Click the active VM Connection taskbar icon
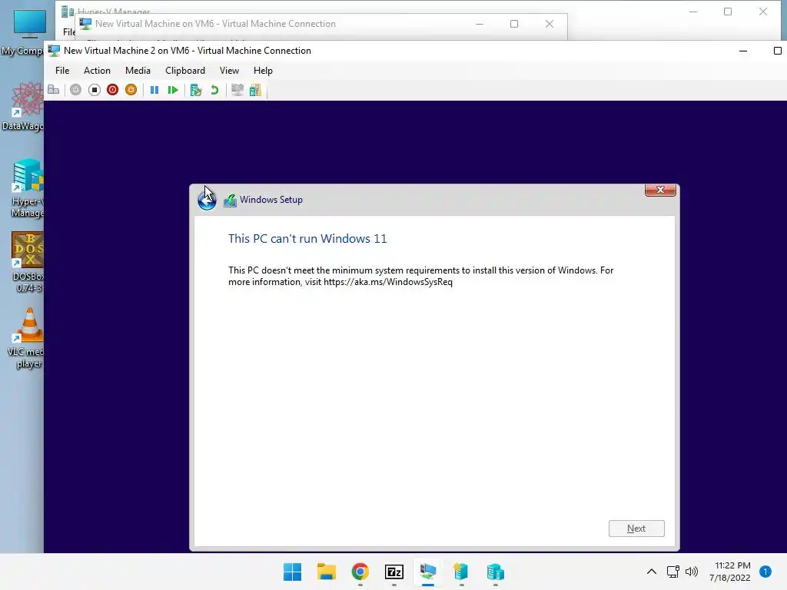 pyautogui.click(x=427, y=572)
